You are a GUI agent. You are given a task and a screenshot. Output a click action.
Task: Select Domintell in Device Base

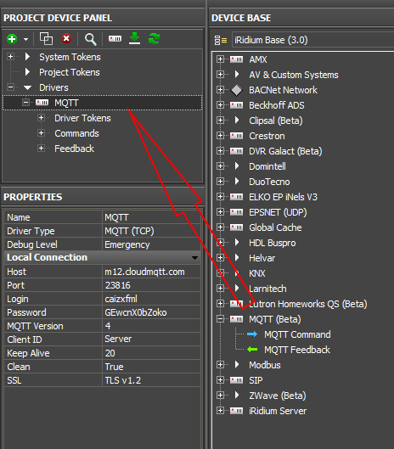pyautogui.click(x=267, y=166)
